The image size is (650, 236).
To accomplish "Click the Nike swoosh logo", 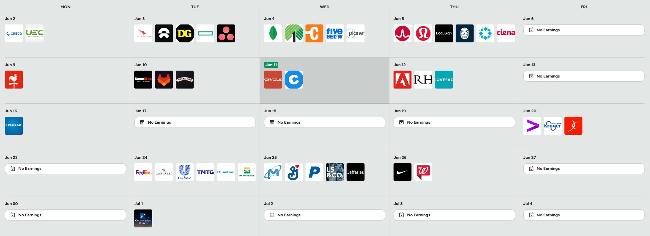I will tap(402, 172).
